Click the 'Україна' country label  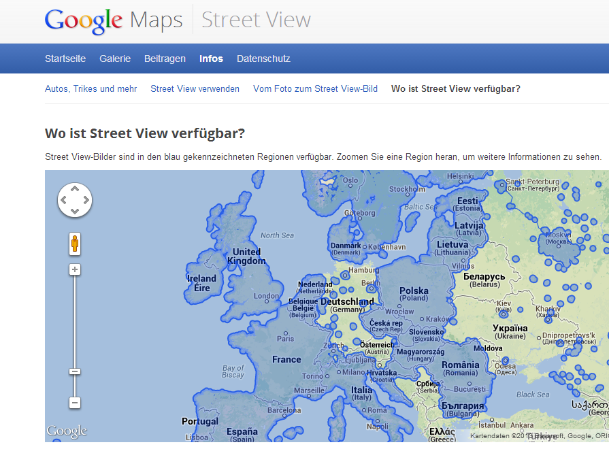510,328
